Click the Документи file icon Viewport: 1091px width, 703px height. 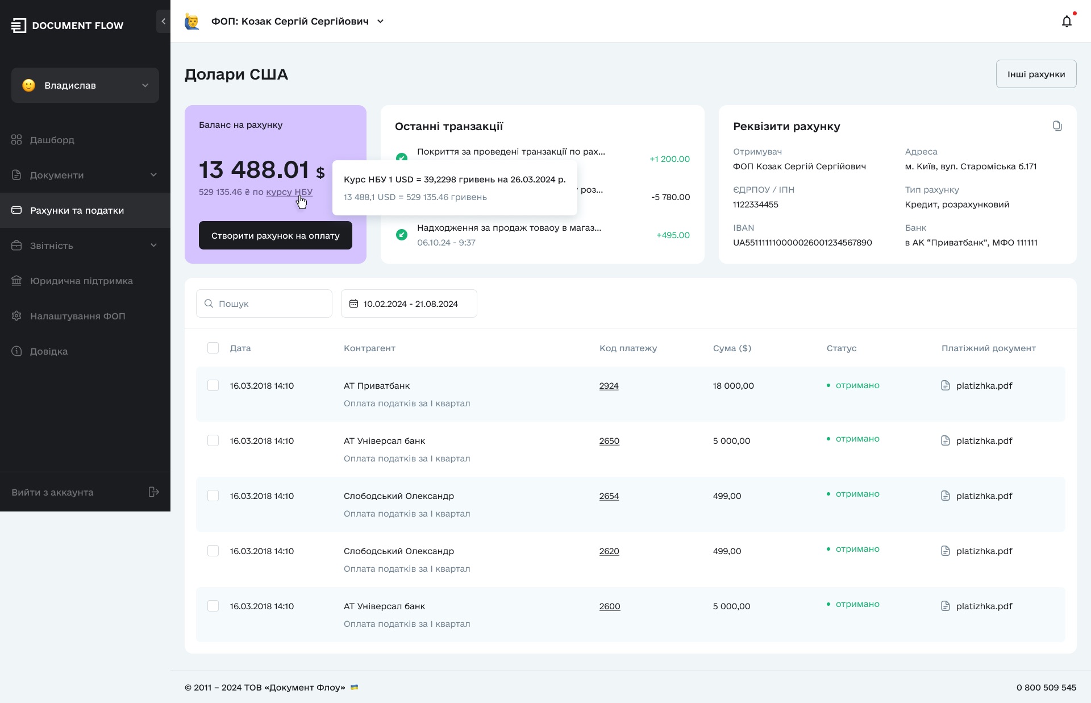click(16, 175)
